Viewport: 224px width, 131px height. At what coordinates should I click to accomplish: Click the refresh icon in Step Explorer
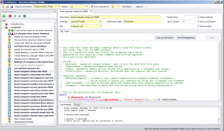click(24, 16)
